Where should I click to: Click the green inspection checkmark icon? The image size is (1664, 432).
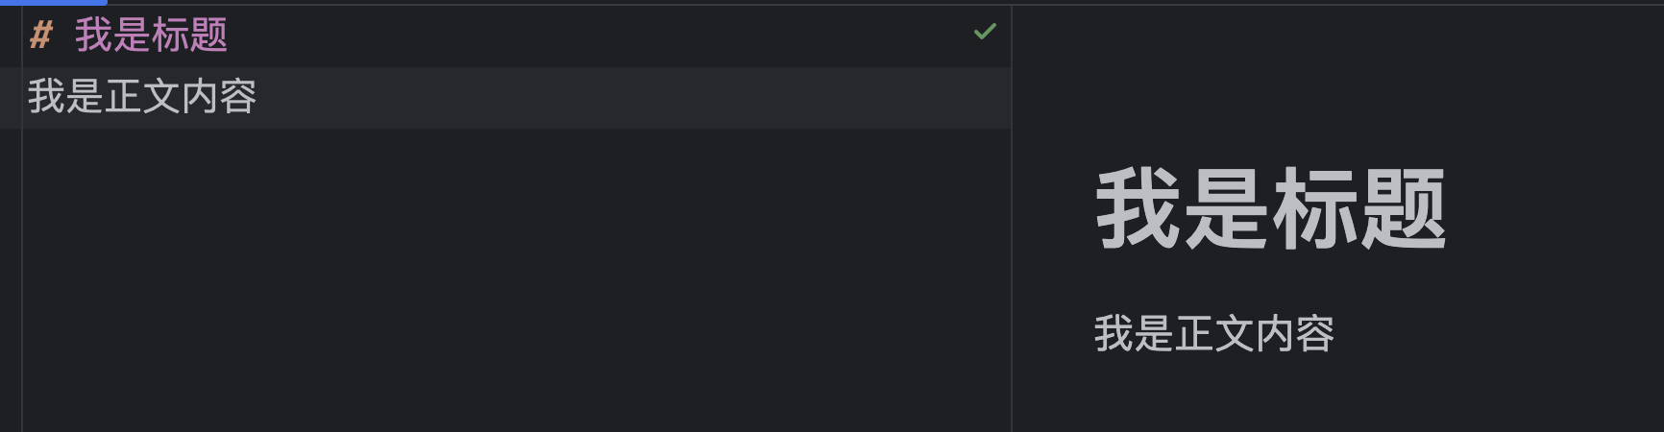pos(985,32)
